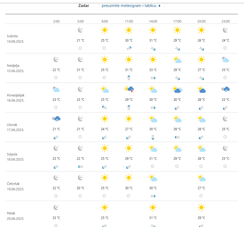Screen dimensions: 244x227
Task: Click the downward wind arrow on Tuesday at 14:00
Action: click(153, 137)
